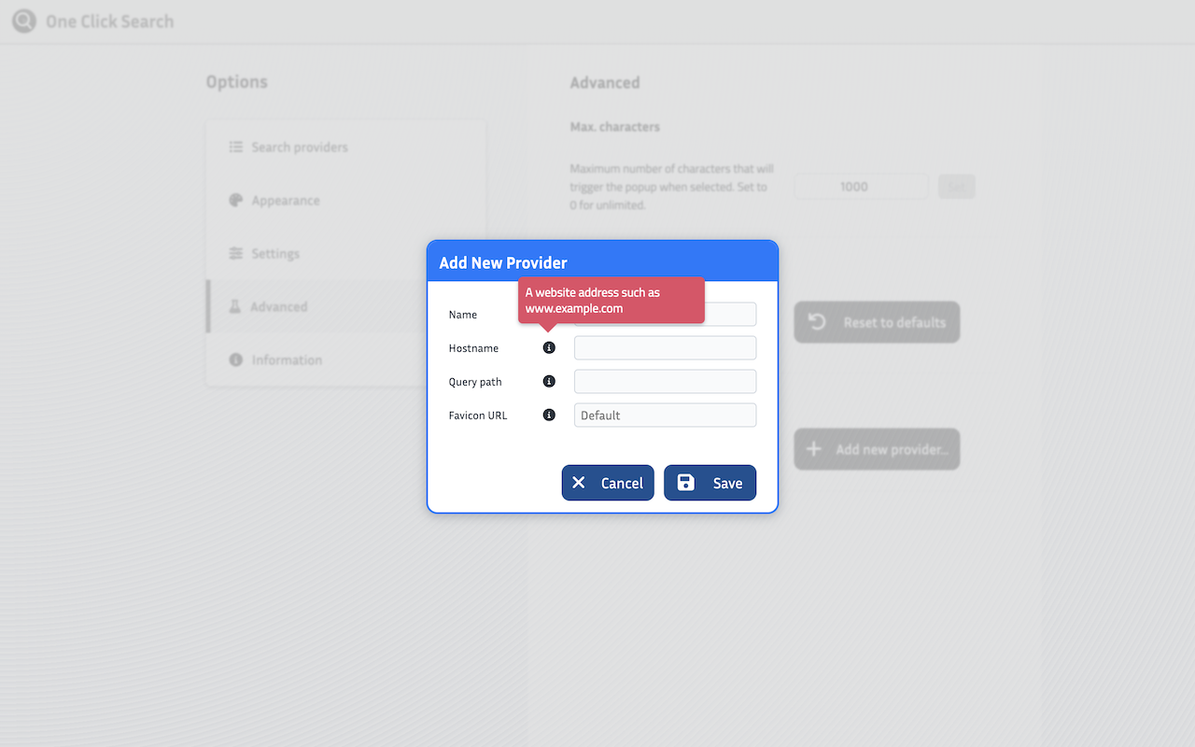The width and height of the screenshot is (1195, 747).
Task: Open the Search providers tab
Action: (345, 148)
